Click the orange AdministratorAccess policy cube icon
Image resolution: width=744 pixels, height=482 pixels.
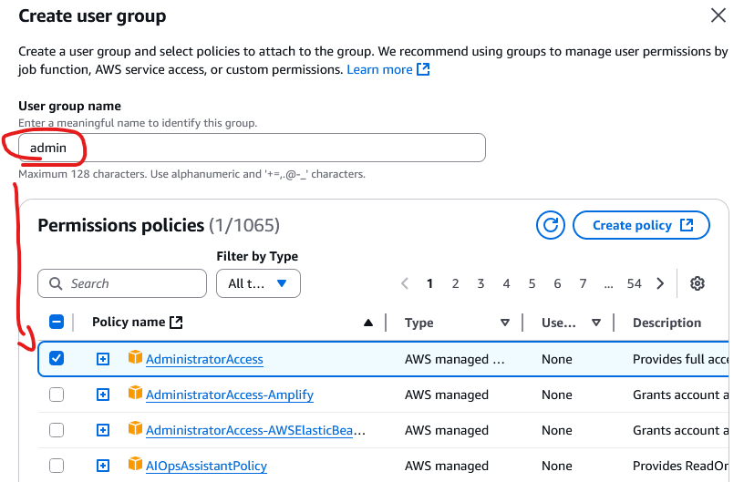[136, 359]
